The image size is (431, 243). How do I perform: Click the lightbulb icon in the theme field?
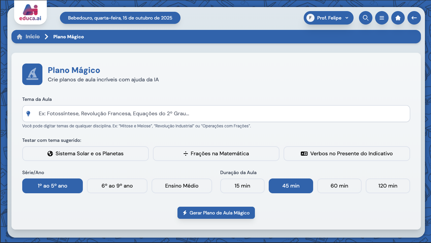[29, 113]
